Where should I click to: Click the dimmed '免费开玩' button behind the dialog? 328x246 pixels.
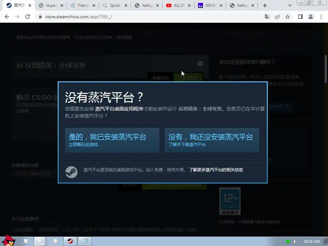(x=160, y=78)
